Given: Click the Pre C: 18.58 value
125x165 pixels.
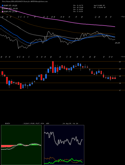Looking at the screenshot, I should coord(78,11).
